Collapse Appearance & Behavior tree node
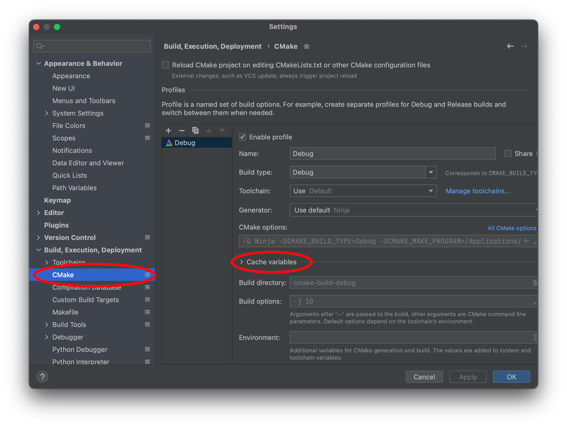 tap(39, 63)
